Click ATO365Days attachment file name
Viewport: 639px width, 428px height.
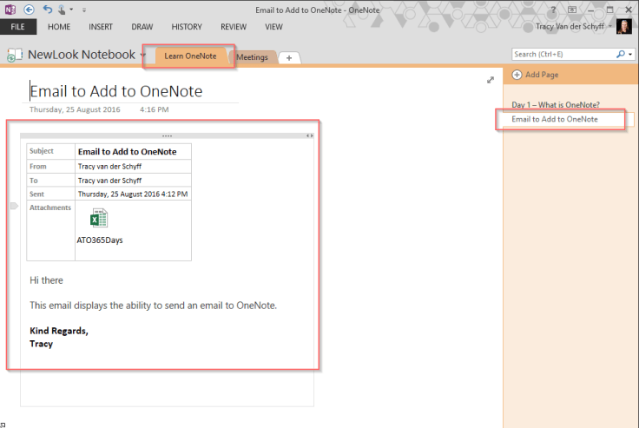(x=100, y=240)
